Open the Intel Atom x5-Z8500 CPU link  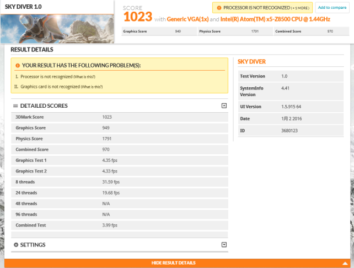pos(275,19)
